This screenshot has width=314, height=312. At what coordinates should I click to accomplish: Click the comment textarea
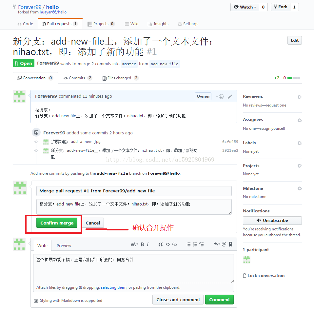click(134, 268)
